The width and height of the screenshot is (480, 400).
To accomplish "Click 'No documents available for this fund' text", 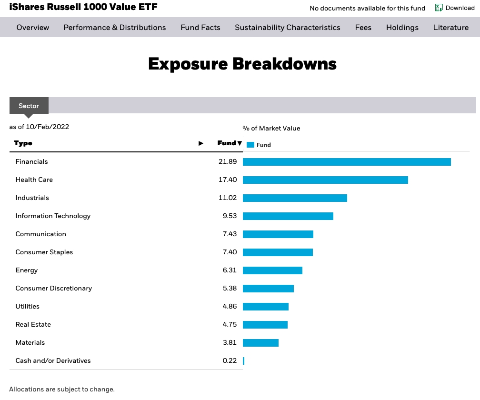I will coord(367,8).
